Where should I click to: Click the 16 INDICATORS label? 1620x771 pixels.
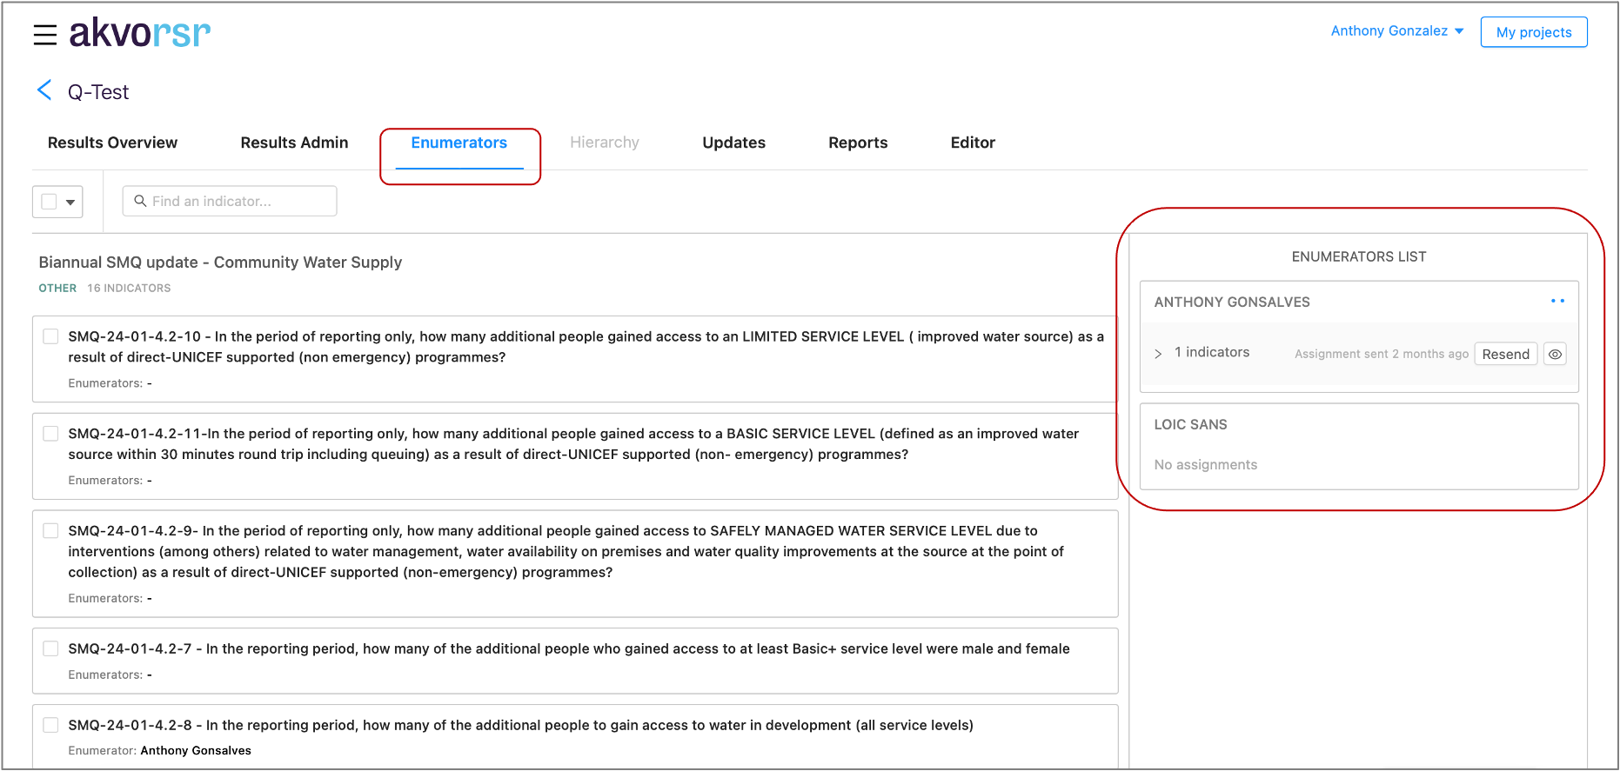tap(129, 288)
